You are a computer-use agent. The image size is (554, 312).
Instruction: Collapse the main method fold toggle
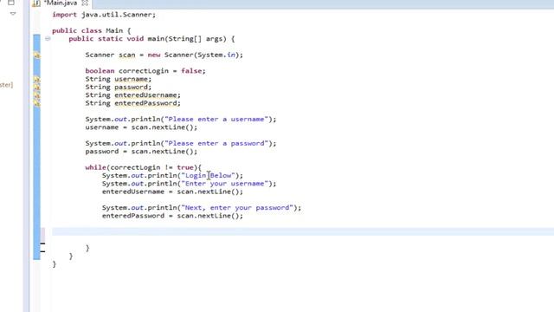(48, 38)
